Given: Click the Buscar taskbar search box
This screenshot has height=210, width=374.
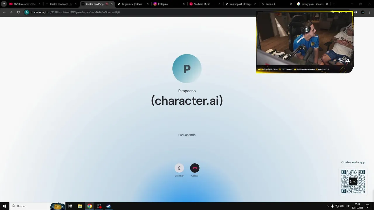Looking at the screenshot, I should pos(38,206).
